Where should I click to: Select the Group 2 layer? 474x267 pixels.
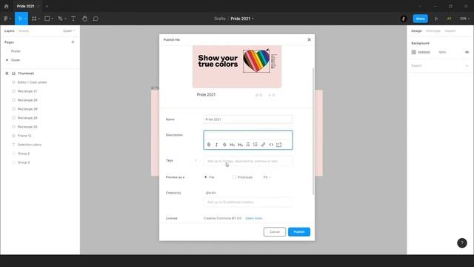[24, 154]
